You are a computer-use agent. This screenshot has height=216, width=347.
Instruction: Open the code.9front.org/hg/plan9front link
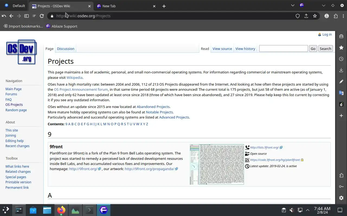pos(275,160)
